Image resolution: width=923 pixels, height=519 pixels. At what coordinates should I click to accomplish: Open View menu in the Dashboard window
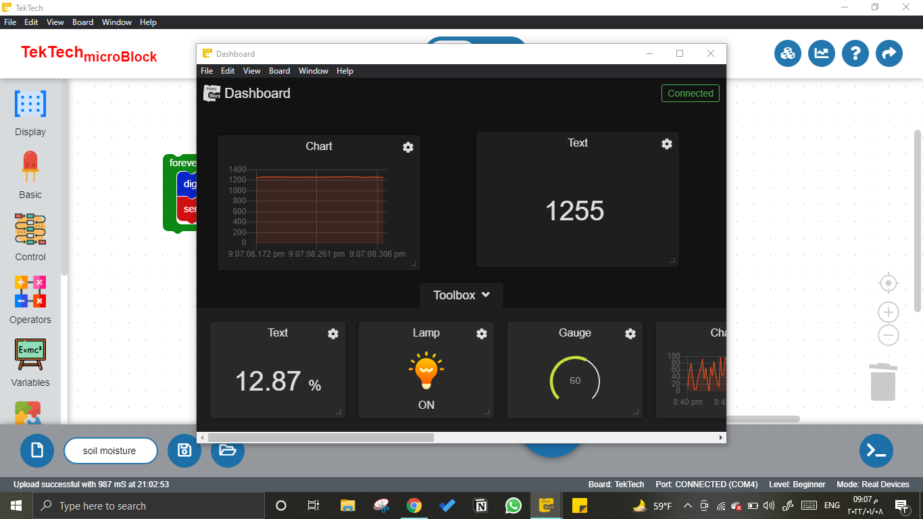[x=252, y=71]
